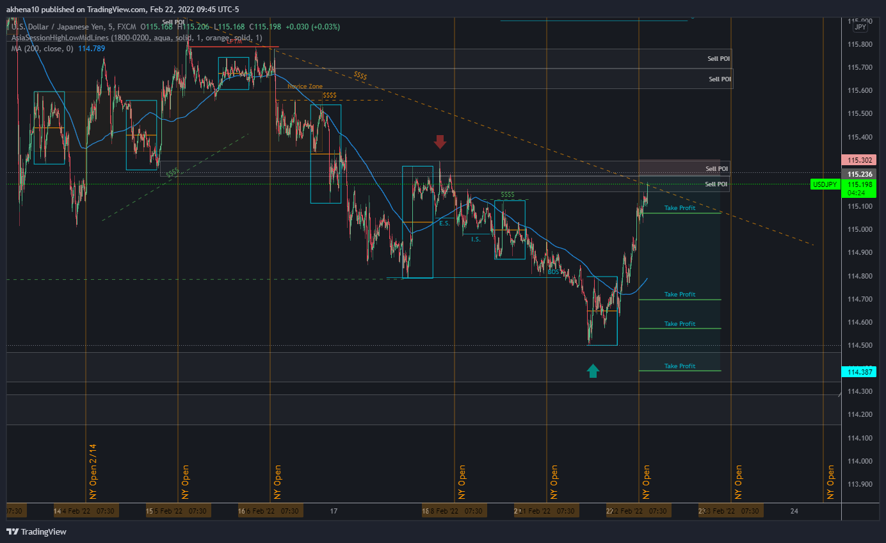Screen dimensions: 886x543
Task: Click the 114.000 price axis tick
Action: coord(858,462)
